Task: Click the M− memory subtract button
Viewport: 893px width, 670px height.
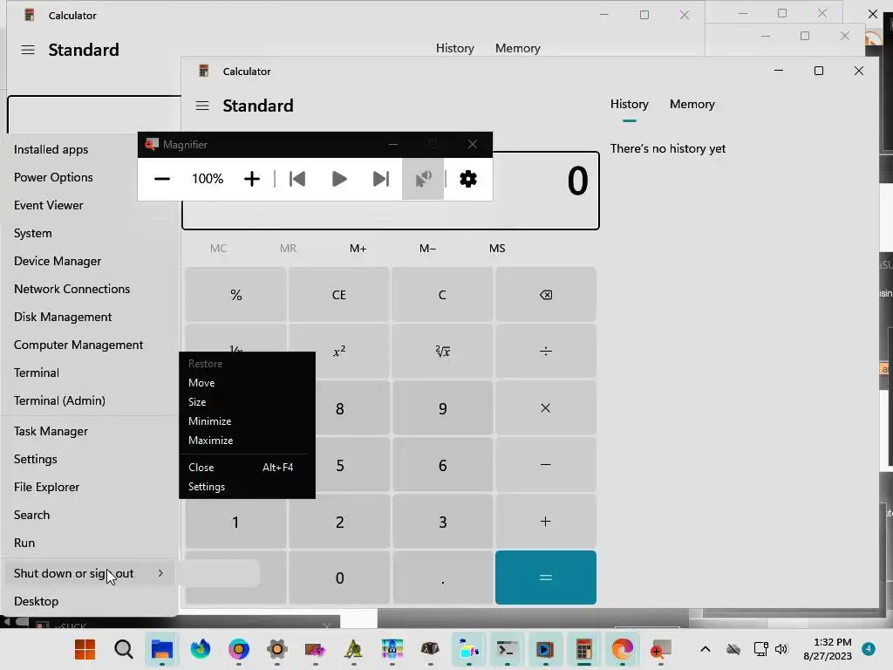Action: coord(427,249)
